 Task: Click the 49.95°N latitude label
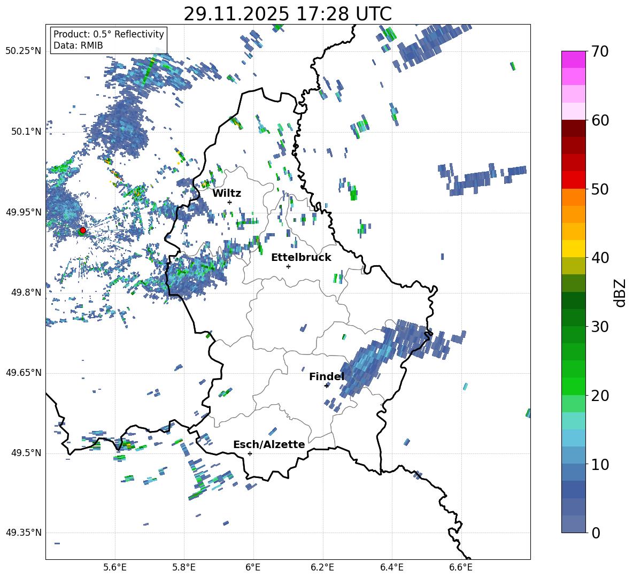(24, 213)
